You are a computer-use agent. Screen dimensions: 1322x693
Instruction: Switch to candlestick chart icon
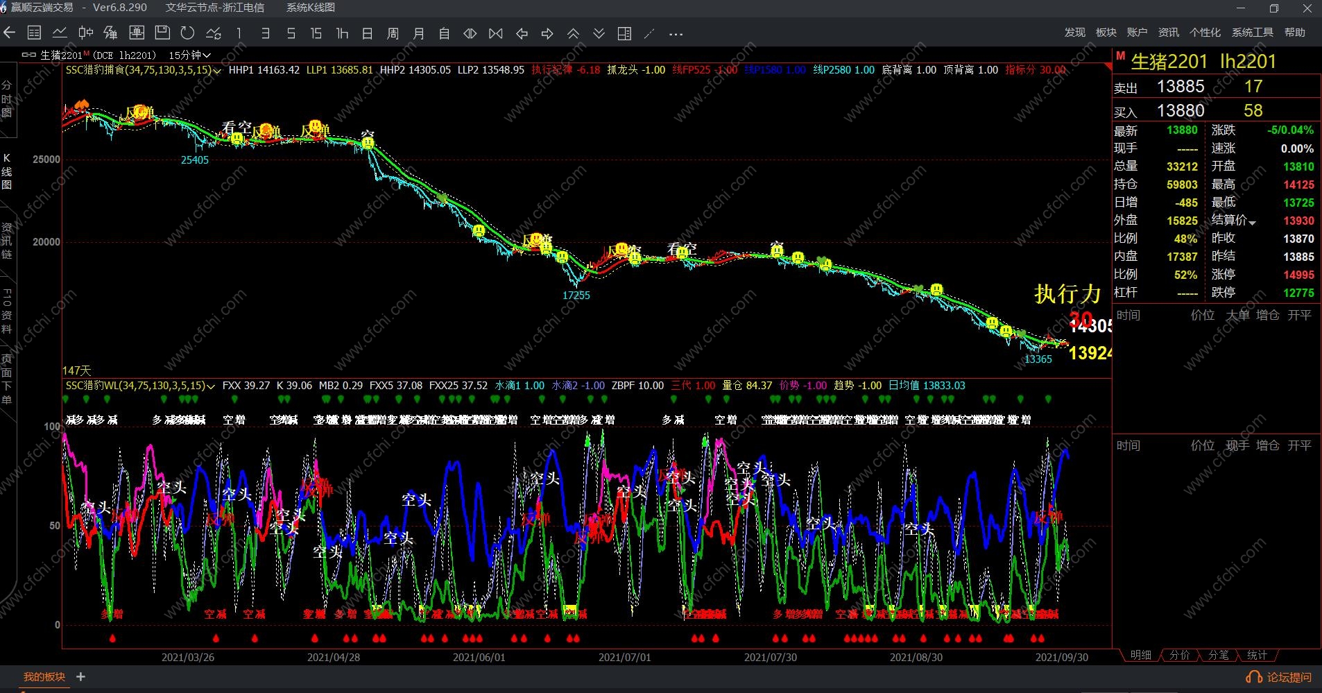click(x=85, y=33)
